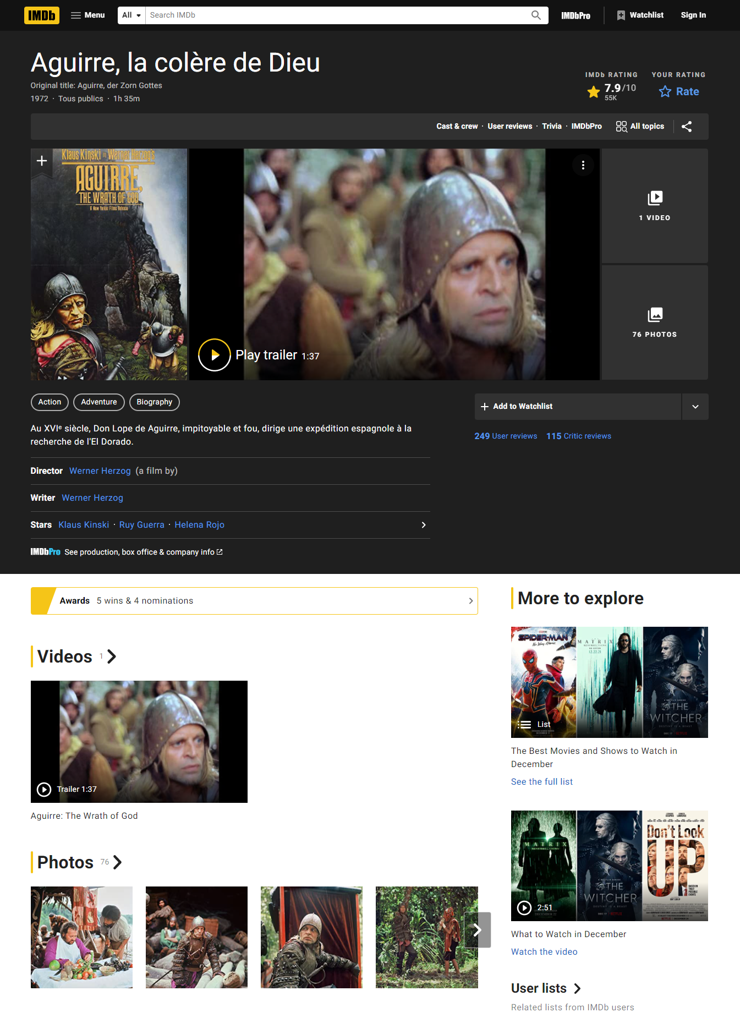Click the search magnifier icon

535,15
